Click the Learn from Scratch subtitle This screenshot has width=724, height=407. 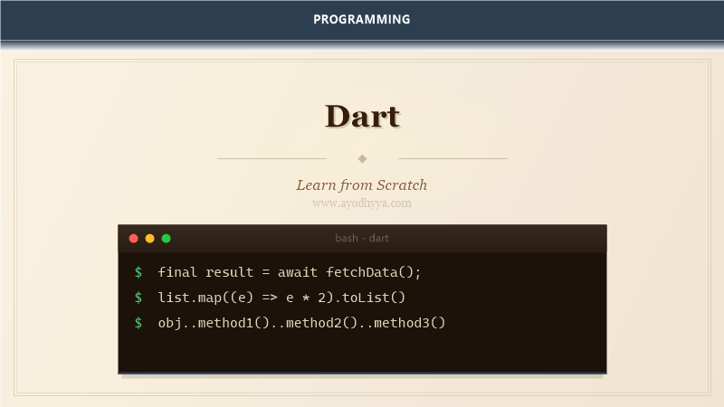pyautogui.click(x=361, y=185)
